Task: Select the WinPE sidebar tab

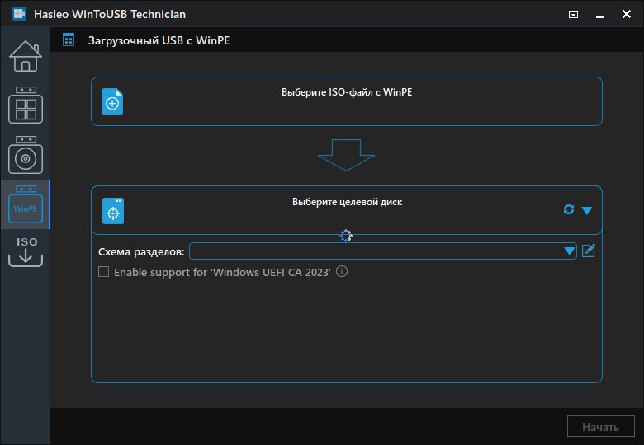Action: pyautogui.click(x=25, y=204)
